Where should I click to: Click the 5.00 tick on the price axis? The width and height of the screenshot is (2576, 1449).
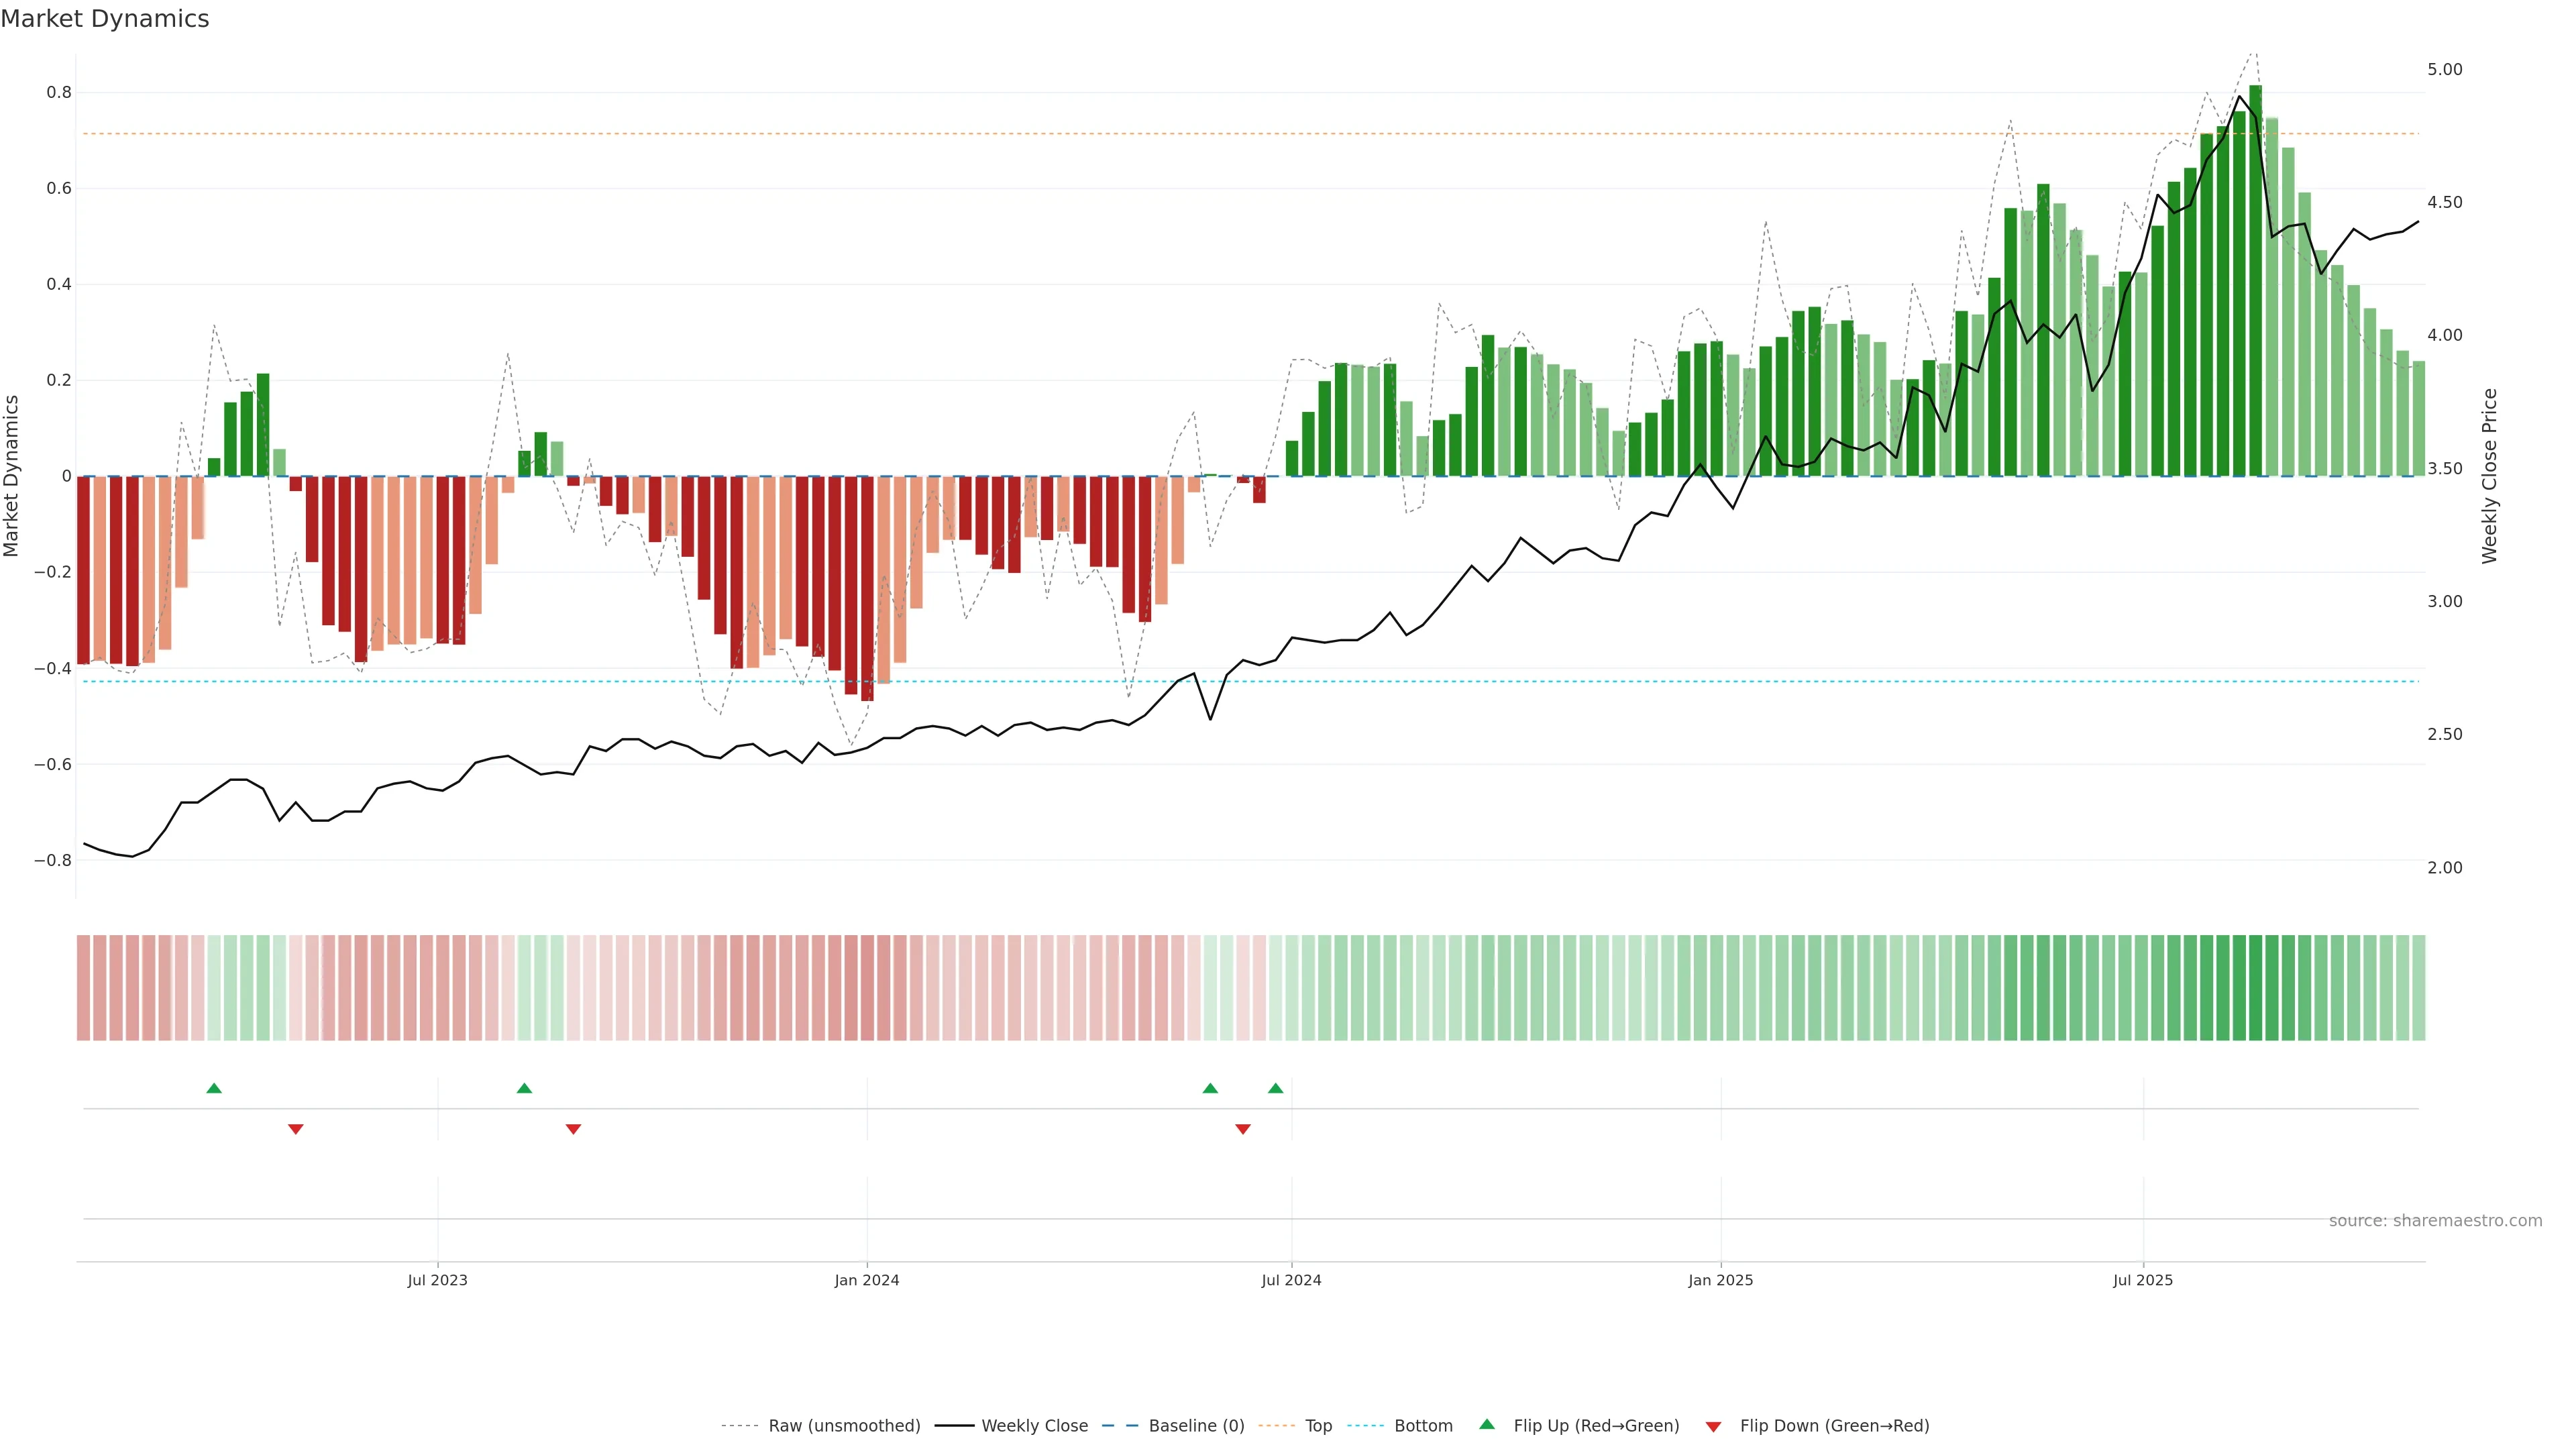pos(2444,69)
